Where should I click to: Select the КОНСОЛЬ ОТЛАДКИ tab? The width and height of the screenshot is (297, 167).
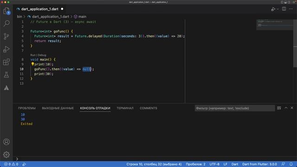(95, 108)
